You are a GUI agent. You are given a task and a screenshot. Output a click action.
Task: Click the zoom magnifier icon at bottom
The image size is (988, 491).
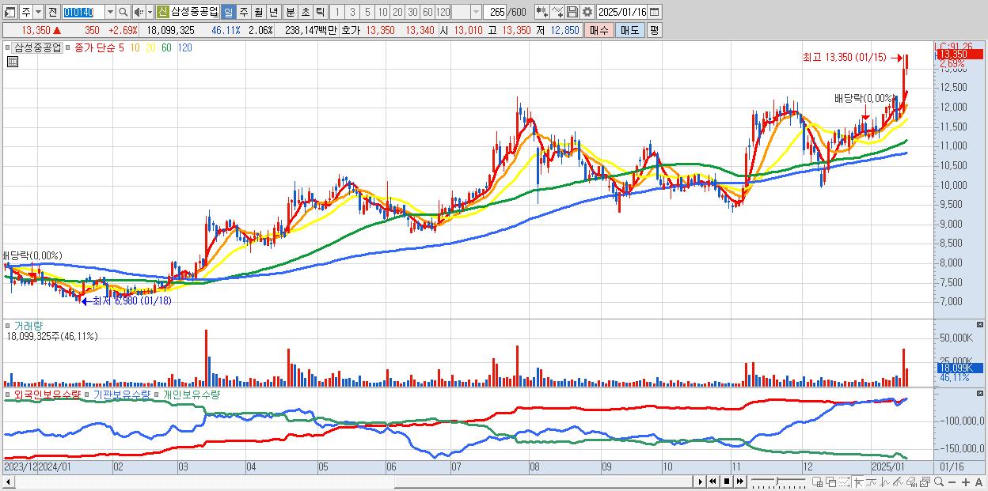tap(938, 482)
